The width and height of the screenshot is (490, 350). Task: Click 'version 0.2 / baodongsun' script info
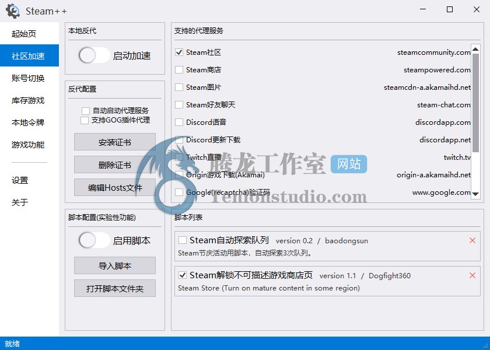tap(321, 240)
